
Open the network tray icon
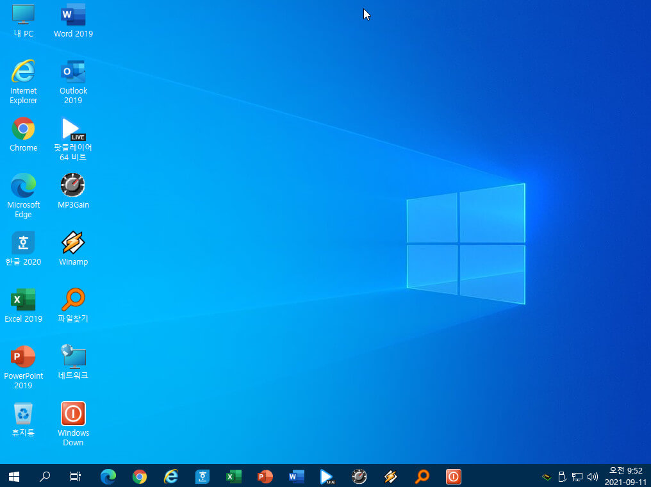coord(577,477)
